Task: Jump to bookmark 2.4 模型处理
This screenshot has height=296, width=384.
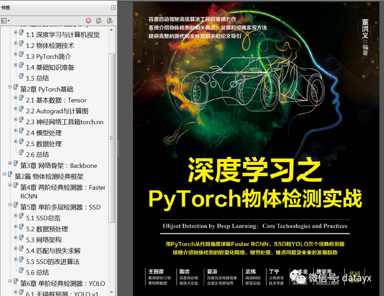Action: click(44, 133)
